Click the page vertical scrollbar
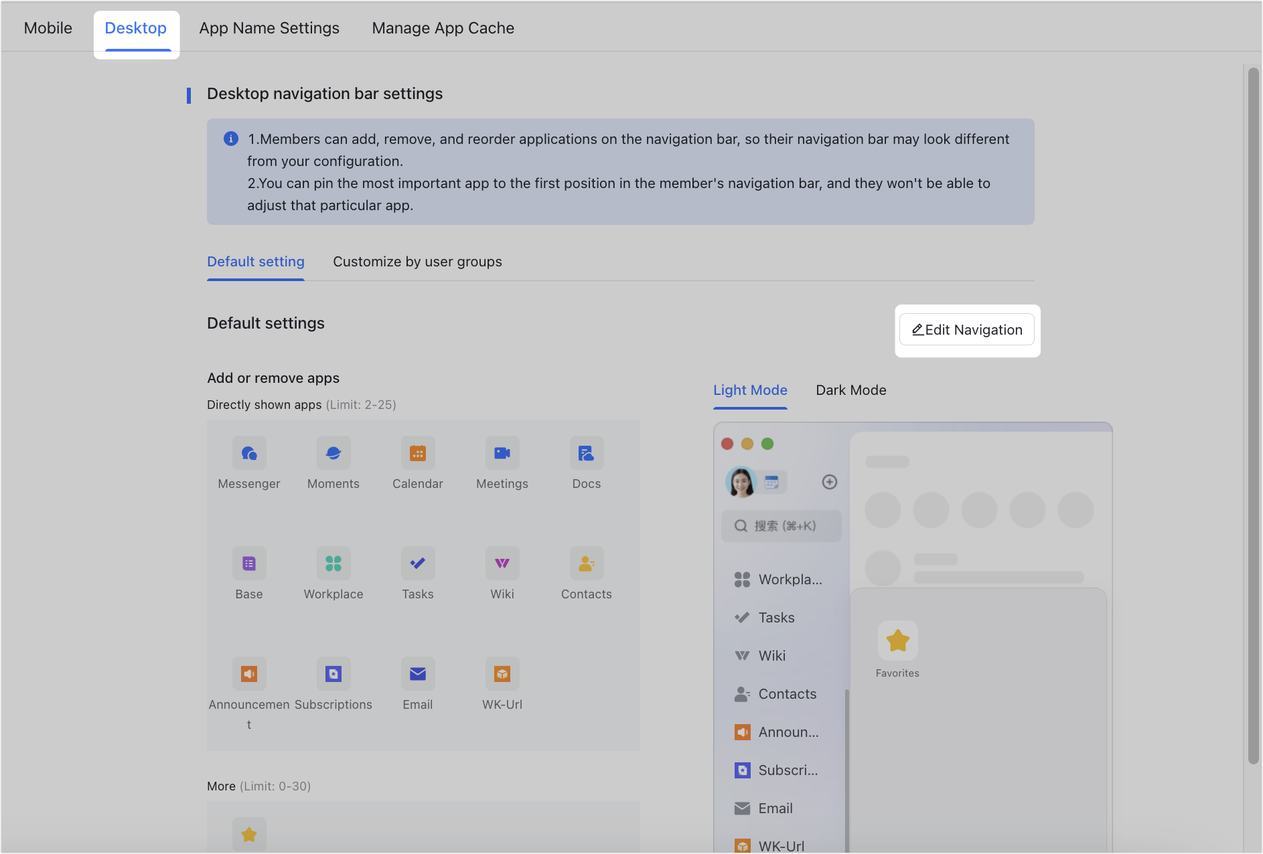This screenshot has width=1263, height=854. [x=1253, y=415]
